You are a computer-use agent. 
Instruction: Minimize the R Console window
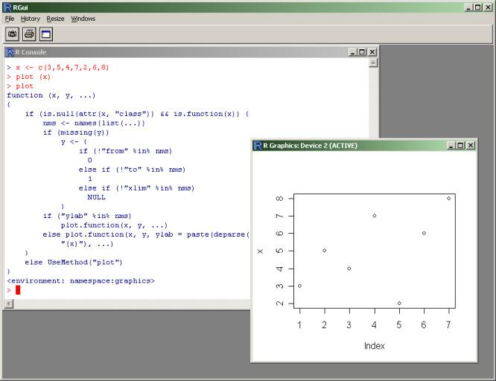click(x=352, y=52)
